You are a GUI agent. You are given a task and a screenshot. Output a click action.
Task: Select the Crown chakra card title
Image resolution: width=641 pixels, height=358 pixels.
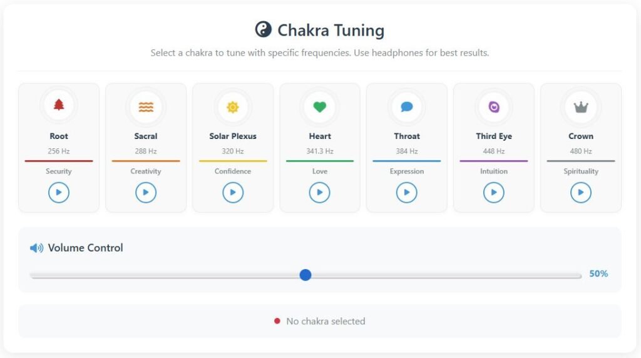[x=581, y=136]
